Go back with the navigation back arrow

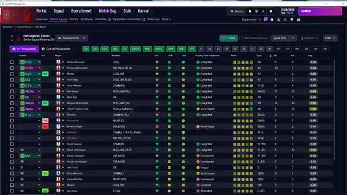(7, 15)
